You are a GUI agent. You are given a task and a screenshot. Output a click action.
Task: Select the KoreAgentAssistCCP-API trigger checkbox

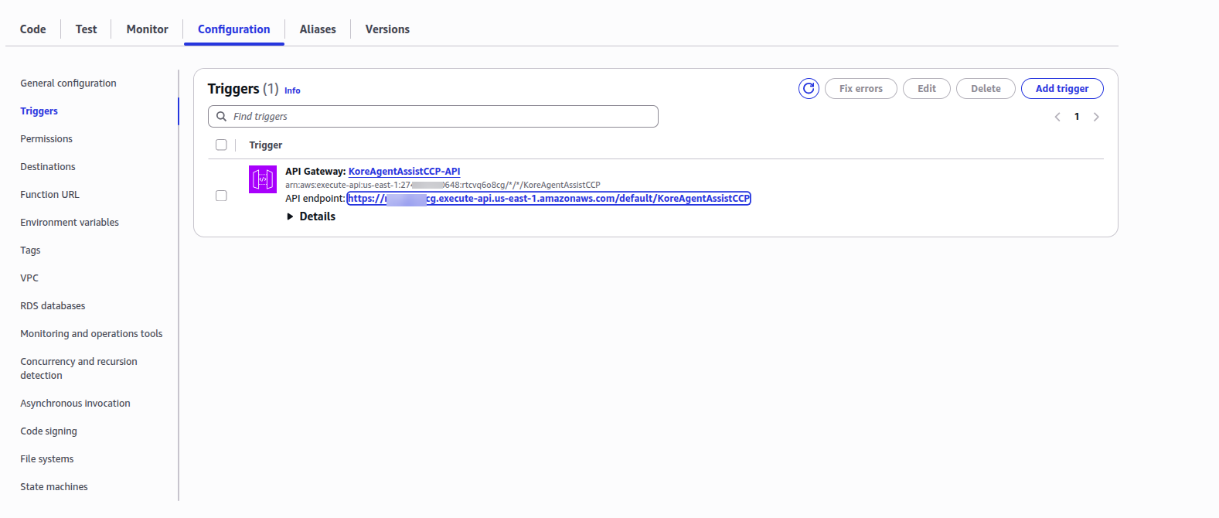pos(221,196)
